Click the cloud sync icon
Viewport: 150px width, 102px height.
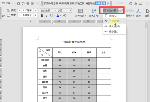point(130,3)
